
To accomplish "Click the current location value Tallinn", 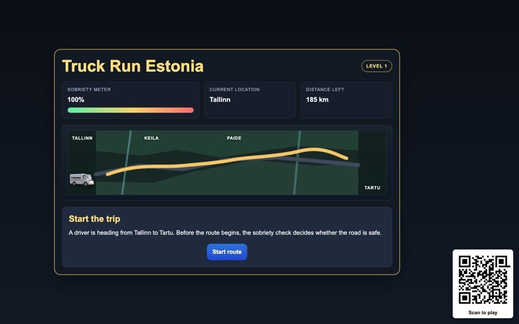I will click(x=220, y=99).
